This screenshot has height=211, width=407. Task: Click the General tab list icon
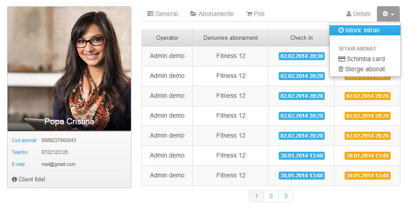150,14
